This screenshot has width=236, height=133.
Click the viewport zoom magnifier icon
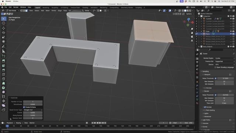(192, 29)
